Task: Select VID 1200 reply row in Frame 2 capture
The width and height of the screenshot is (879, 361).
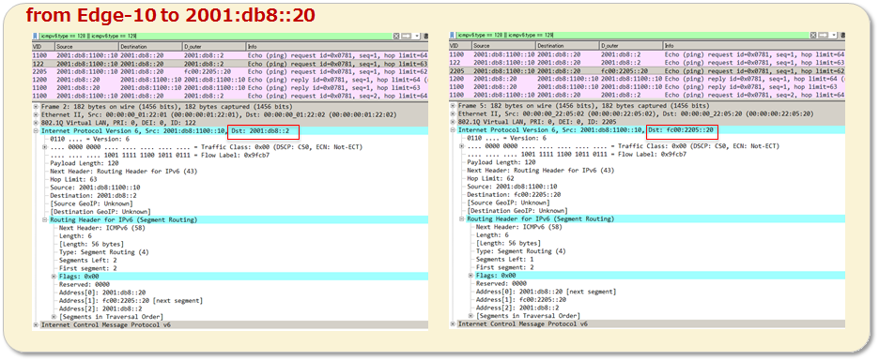Action: (230, 80)
